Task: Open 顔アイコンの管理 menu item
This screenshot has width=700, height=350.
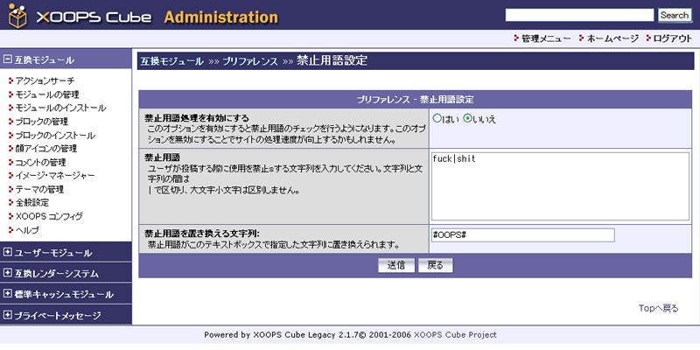Action: coord(46,148)
